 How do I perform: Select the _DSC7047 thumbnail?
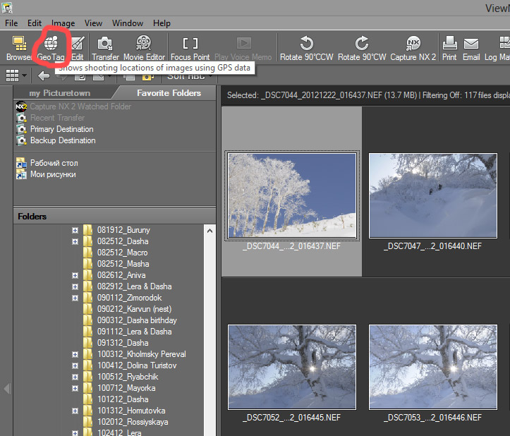(433, 195)
